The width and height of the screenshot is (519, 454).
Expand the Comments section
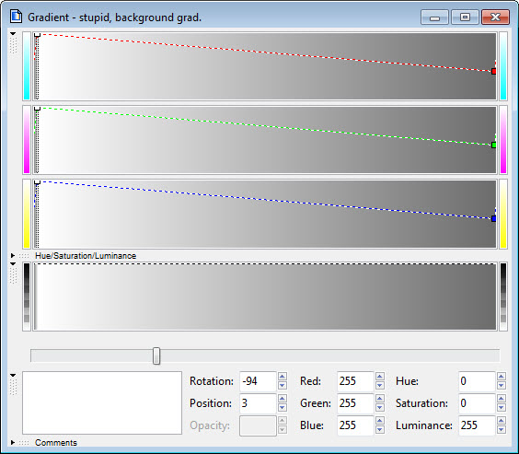13,442
